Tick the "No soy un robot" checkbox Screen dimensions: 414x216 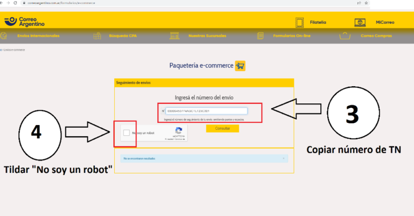click(x=127, y=133)
